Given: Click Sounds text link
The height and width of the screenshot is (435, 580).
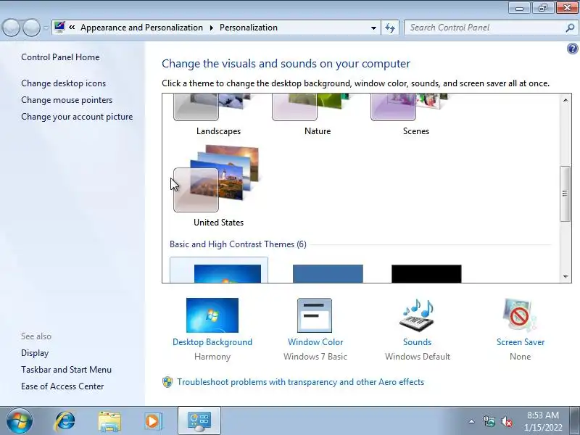Looking at the screenshot, I should [418, 342].
